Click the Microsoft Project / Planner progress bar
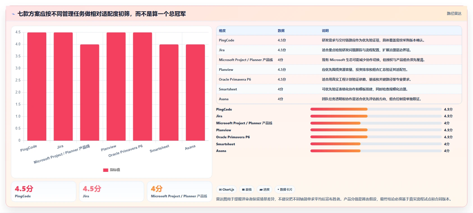Image resolution: width=473 pixels, height=213 pixels. pos(376,123)
